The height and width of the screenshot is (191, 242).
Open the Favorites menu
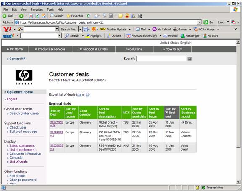click(x=37, y=10)
